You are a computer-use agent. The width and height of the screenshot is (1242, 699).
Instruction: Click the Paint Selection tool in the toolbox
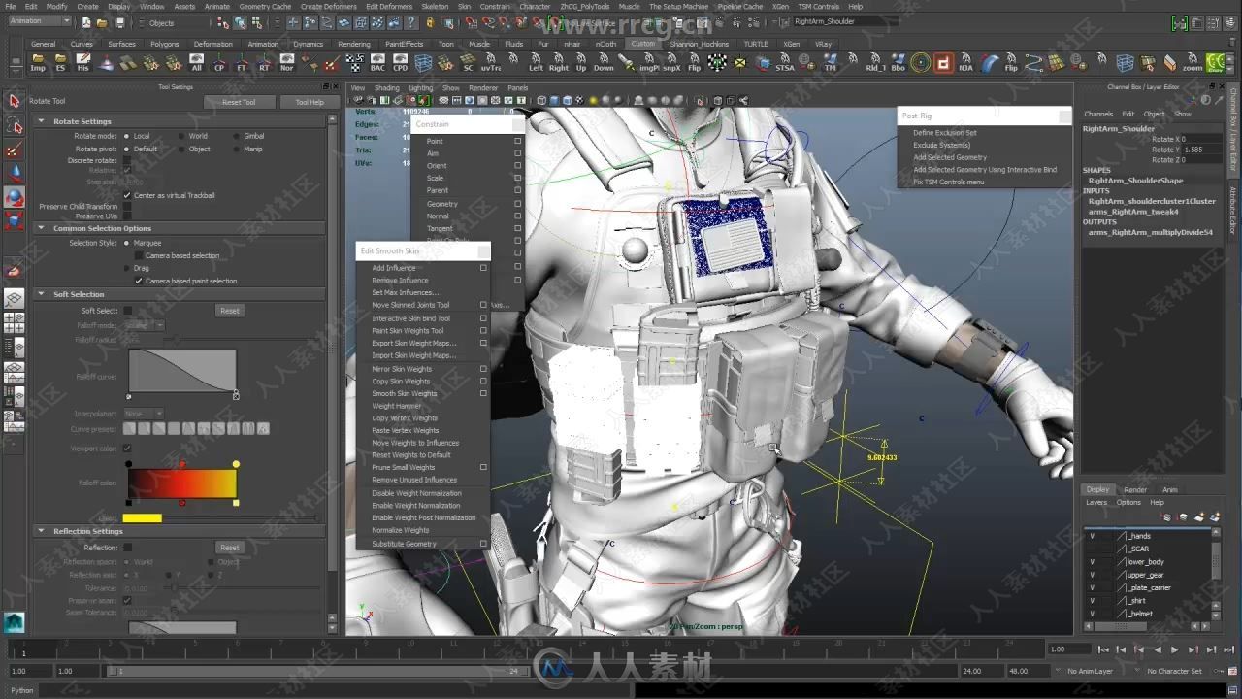pyautogui.click(x=14, y=150)
